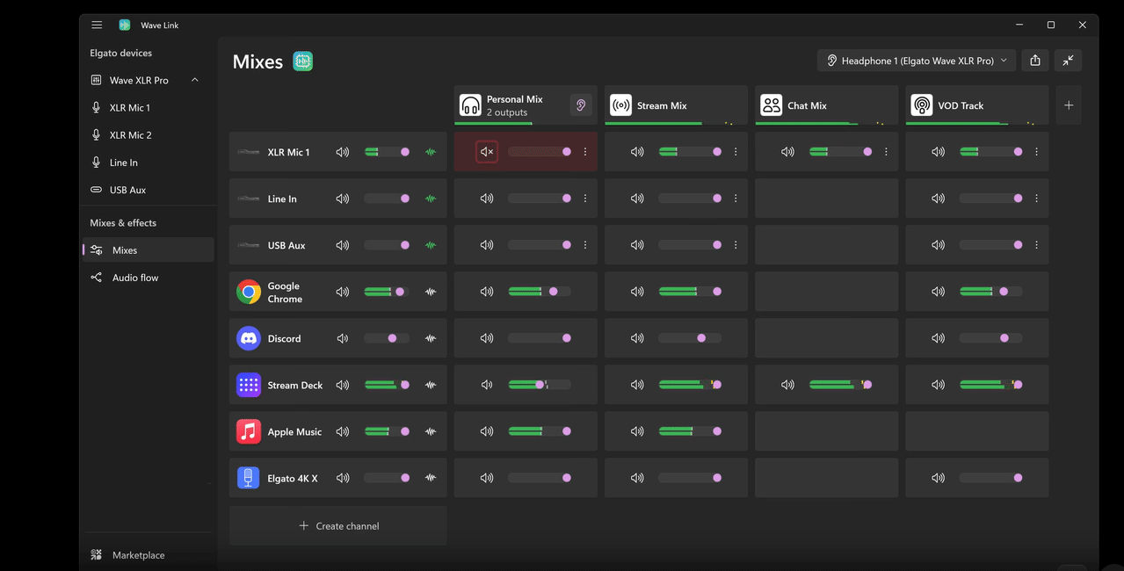Open Google Chrome effects waveform icon
This screenshot has height=571, width=1124.
(431, 292)
